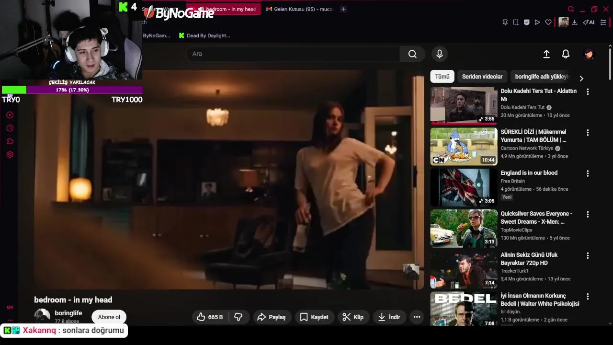Screen dimensions: 613x345
Task: Select the Tümü filter chip
Action: click(443, 77)
